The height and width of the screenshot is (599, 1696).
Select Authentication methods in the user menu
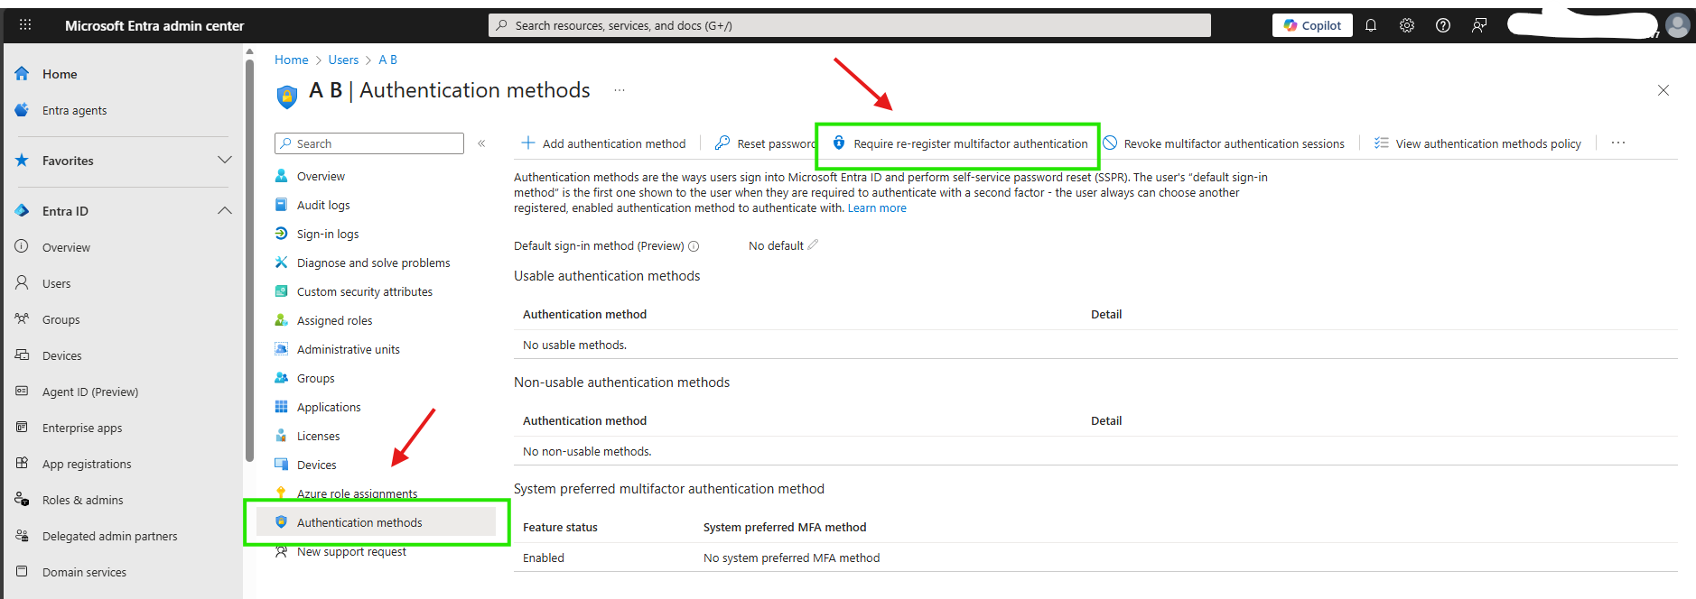pyautogui.click(x=376, y=522)
